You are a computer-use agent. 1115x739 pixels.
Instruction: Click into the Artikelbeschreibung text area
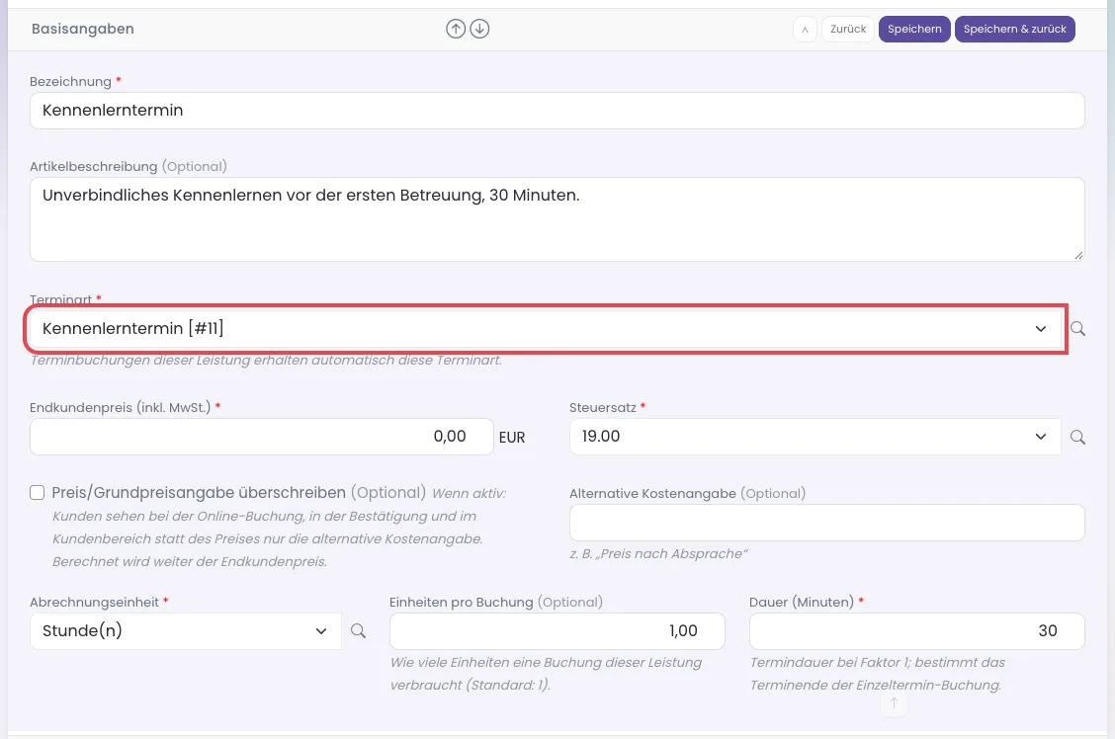coord(557,219)
